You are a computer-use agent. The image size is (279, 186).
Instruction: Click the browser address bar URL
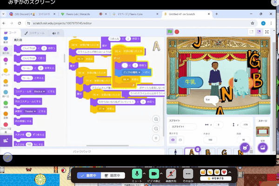(x=62, y=23)
